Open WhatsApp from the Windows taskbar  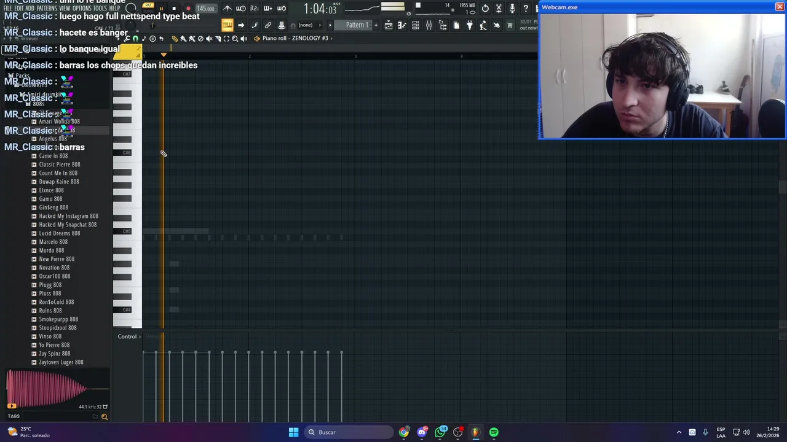point(440,432)
